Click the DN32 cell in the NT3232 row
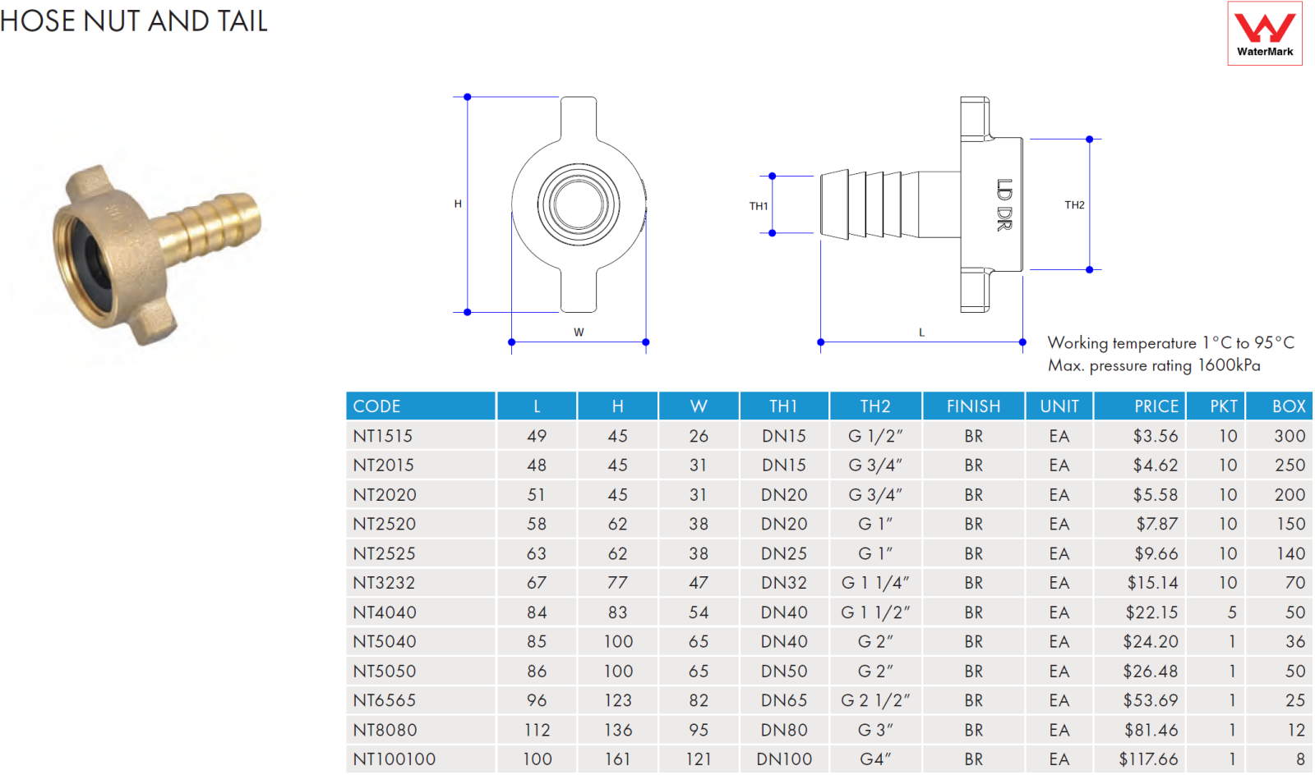 pyautogui.click(x=784, y=583)
